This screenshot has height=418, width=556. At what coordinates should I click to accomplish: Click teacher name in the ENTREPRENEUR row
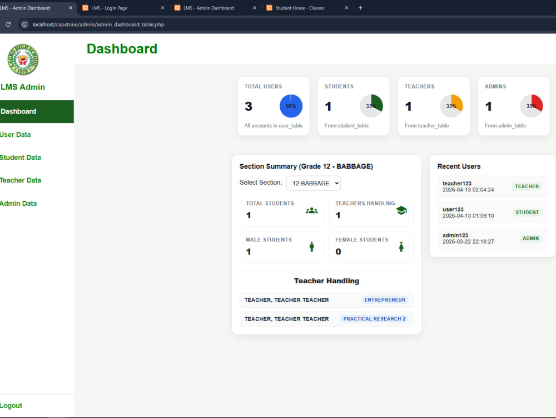click(286, 300)
